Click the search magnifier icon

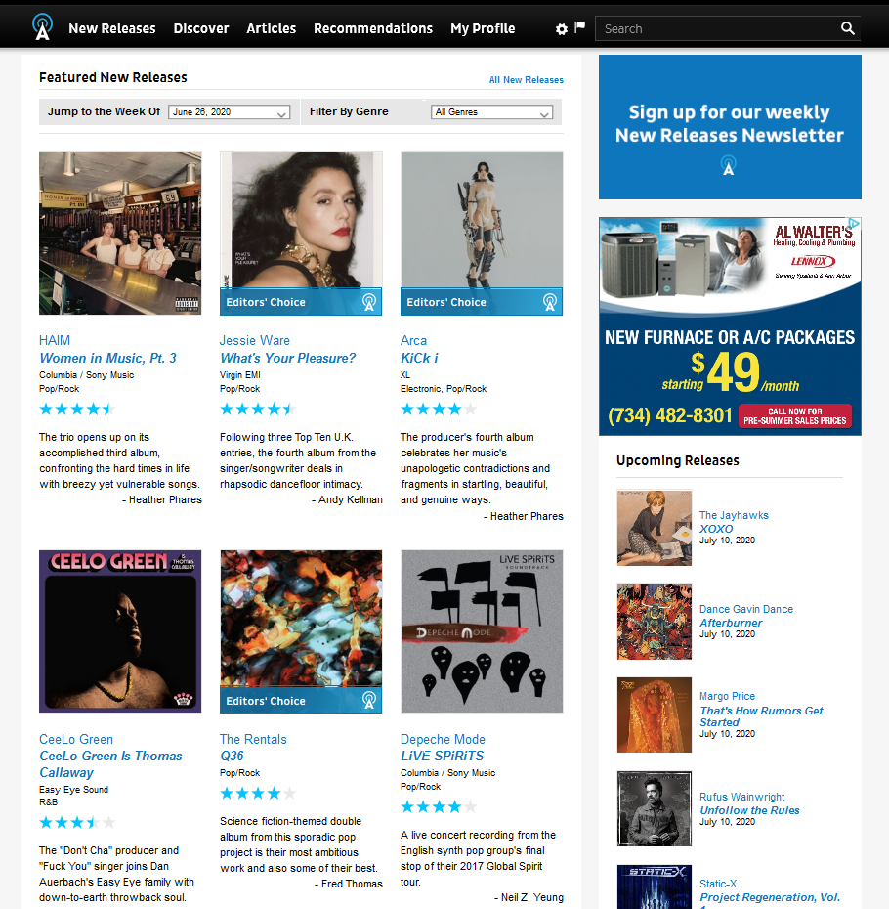coord(847,28)
